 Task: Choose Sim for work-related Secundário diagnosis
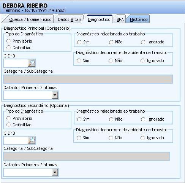79,119
